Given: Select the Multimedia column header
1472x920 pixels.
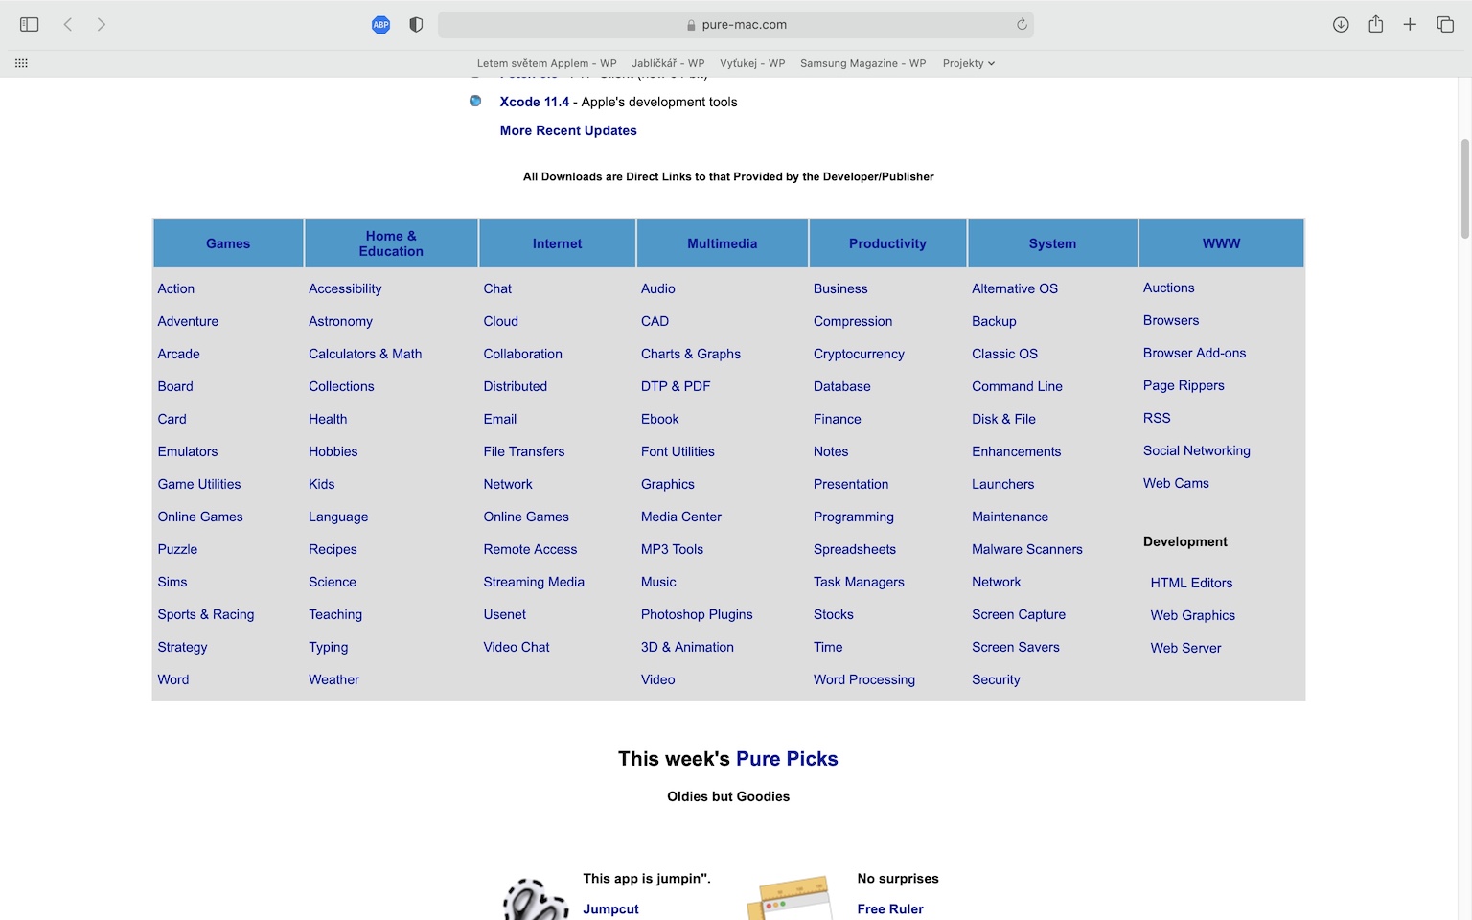Looking at the screenshot, I should coord(722,243).
